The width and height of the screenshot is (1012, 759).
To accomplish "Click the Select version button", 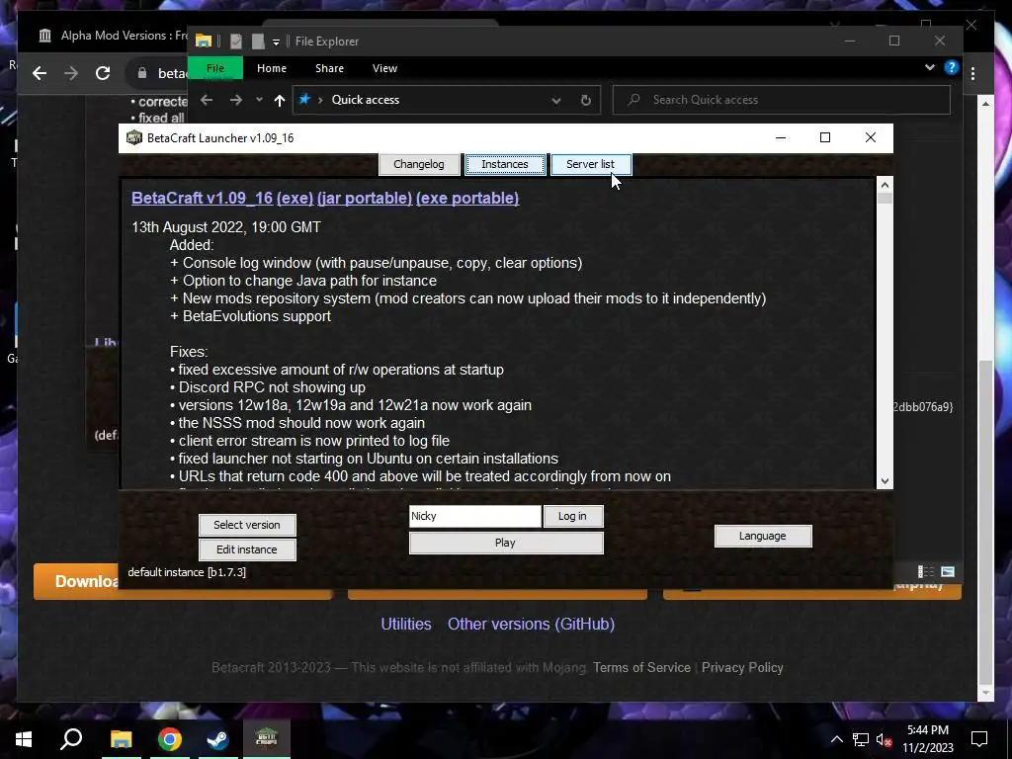I will point(247,525).
